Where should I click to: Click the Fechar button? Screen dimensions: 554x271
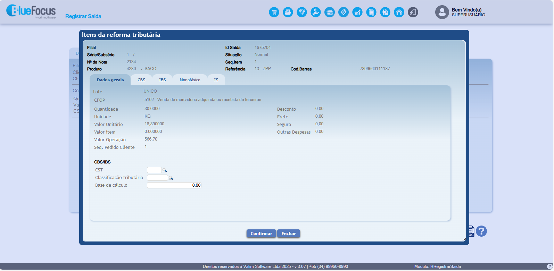tap(289, 234)
